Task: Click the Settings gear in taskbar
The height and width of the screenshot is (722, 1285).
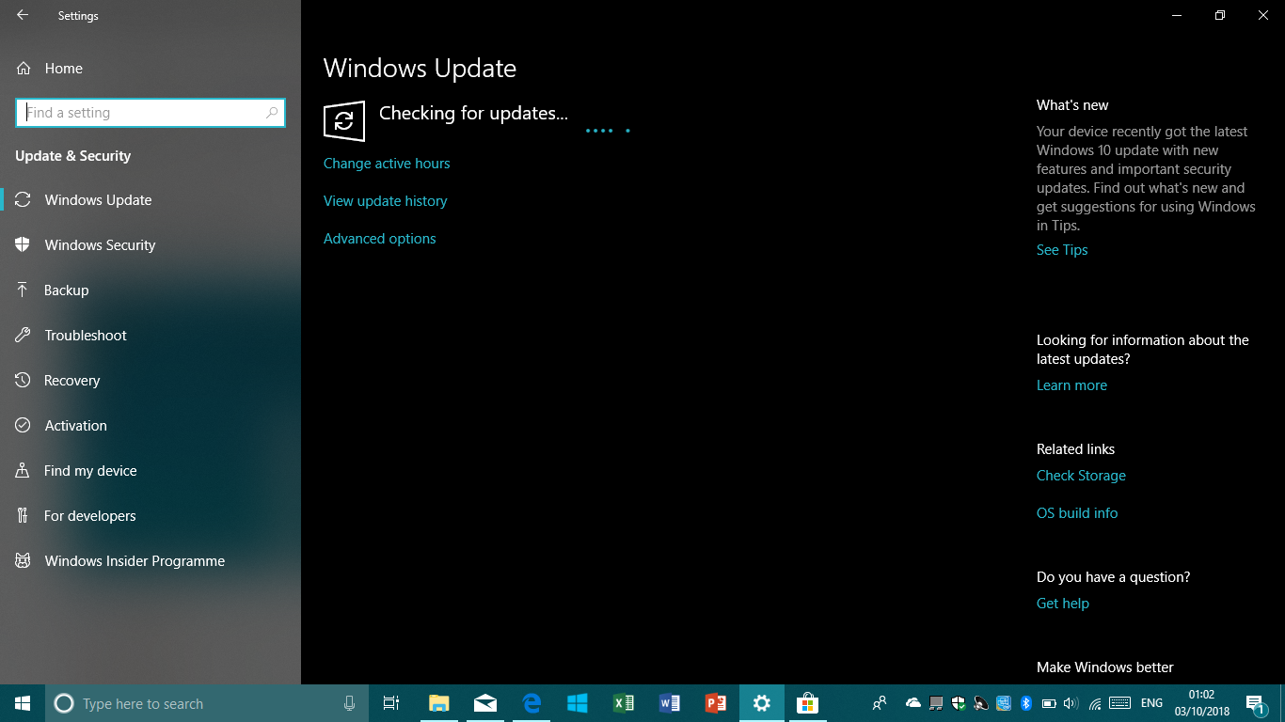Action: pos(762,703)
